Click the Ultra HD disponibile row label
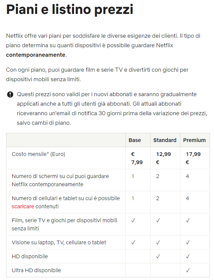214x280 pixels. click(x=36, y=270)
